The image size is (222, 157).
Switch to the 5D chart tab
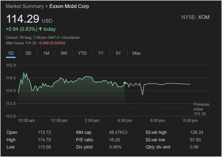pyautogui.click(x=28, y=53)
